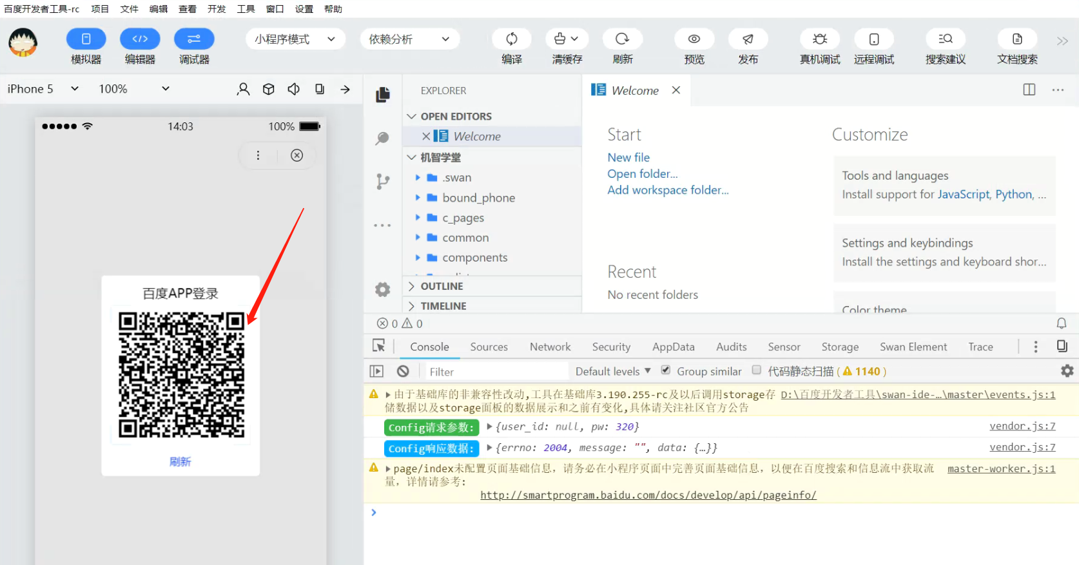Viewport: 1079px width, 565px height.
Task: Clear the console with the ban icon
Action: (x=403, y=371)
